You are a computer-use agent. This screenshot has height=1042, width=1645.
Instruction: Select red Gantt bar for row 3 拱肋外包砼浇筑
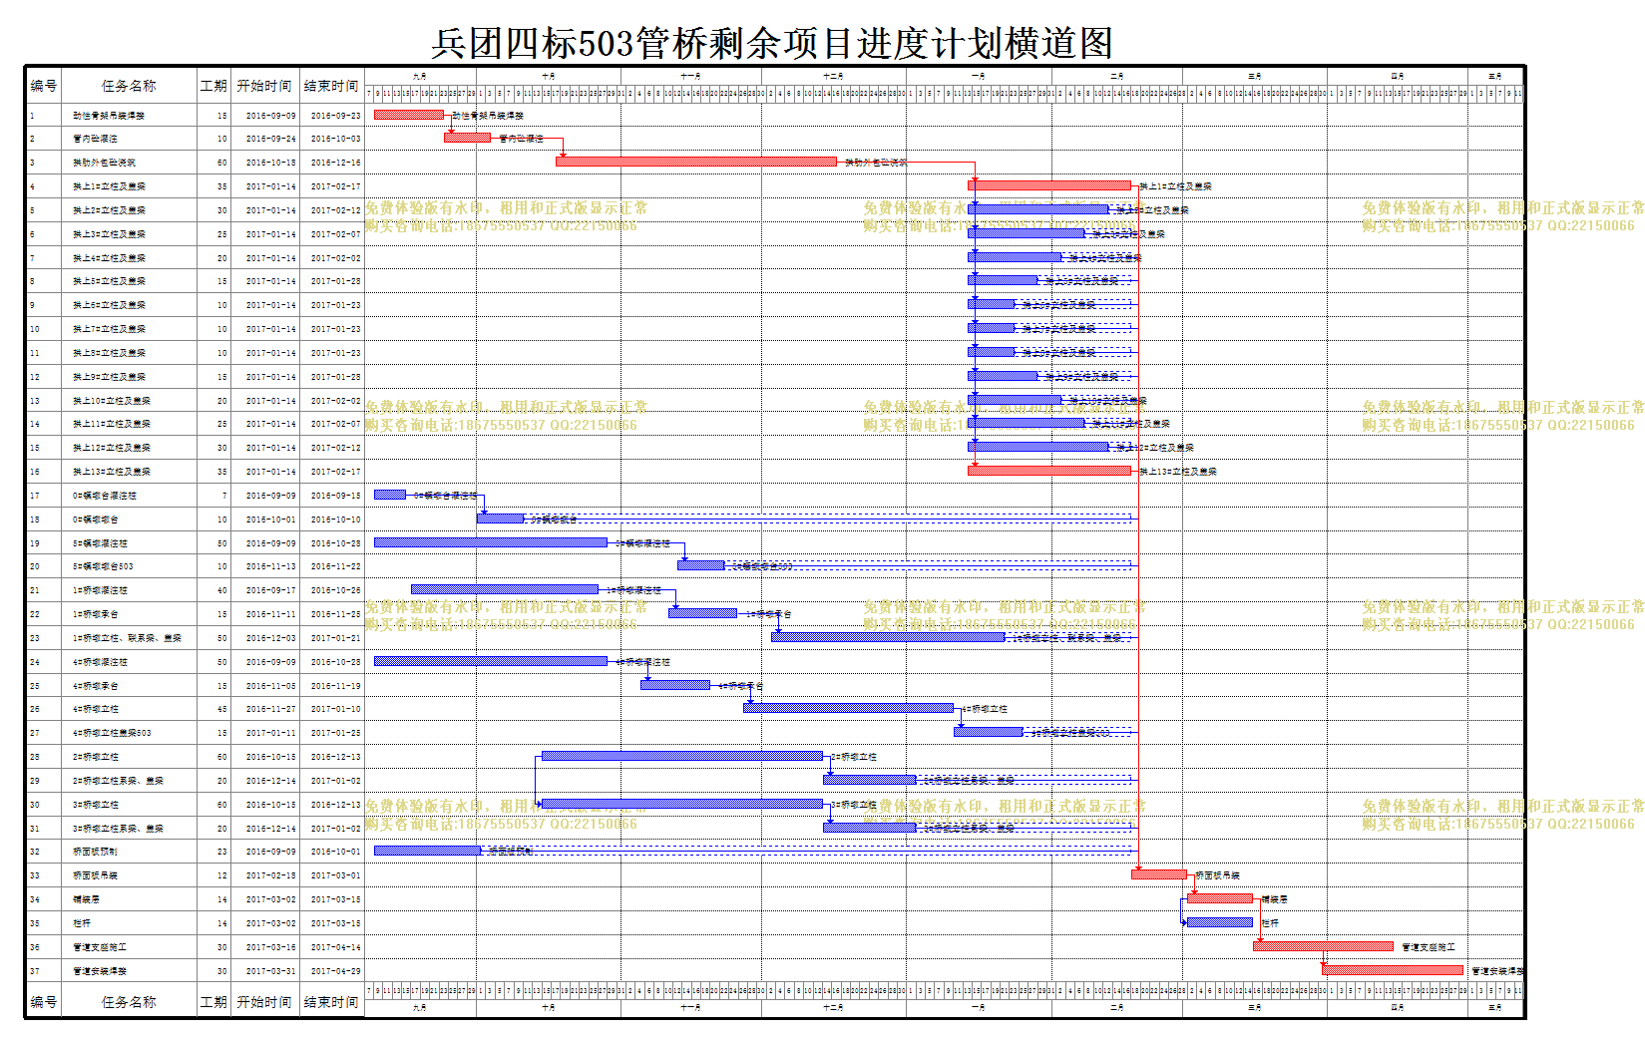pyautogui.click(x=696, y=162)
